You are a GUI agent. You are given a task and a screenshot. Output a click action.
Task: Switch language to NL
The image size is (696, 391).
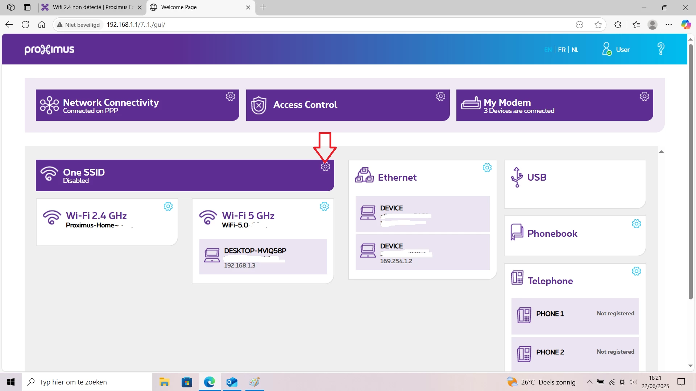coord(575,50)
